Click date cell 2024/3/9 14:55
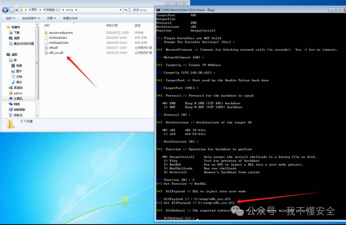The image size is (346, 225). tap(117, 53)
